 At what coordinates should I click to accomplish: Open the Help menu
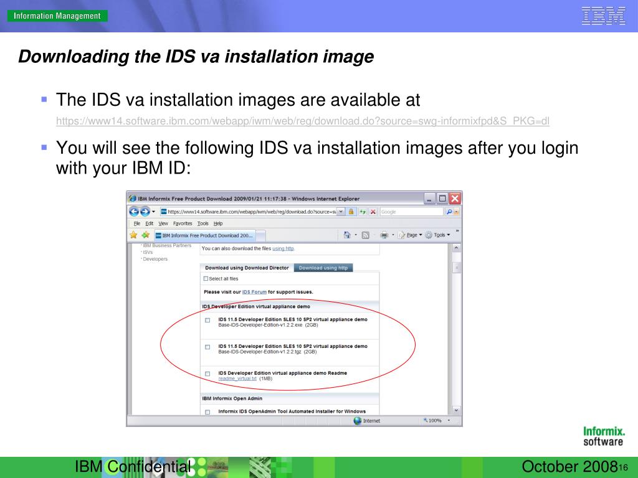pyautogui.click(x=218, y=223)
